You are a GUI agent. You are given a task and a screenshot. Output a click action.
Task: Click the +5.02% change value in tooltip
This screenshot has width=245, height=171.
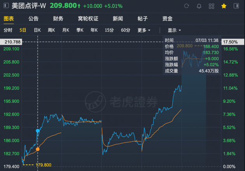tap(211, 65)
